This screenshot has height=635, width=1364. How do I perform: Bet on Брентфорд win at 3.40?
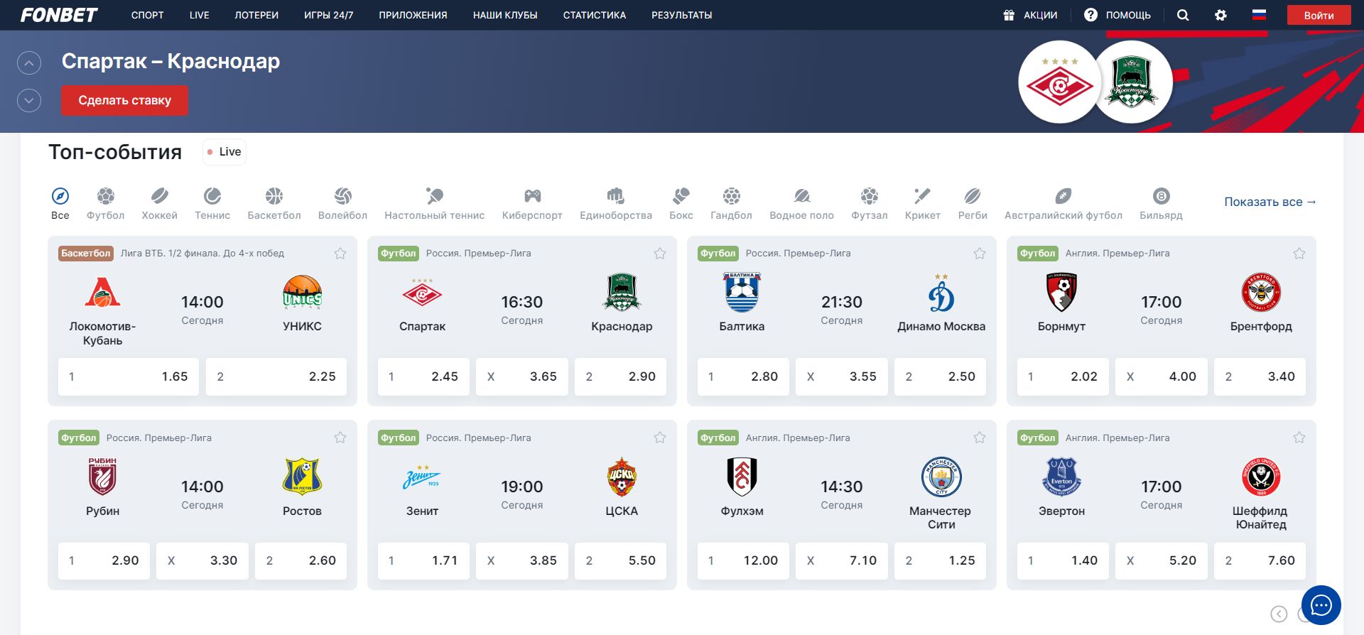pyautogui.click(x=1260, y=376)
